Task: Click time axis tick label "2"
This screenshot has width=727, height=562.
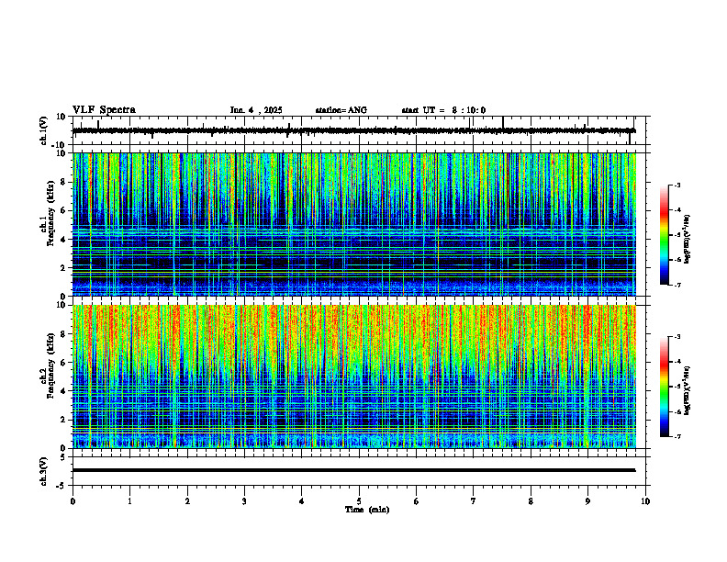Action: pyautogui.click(x=187, y=501)
